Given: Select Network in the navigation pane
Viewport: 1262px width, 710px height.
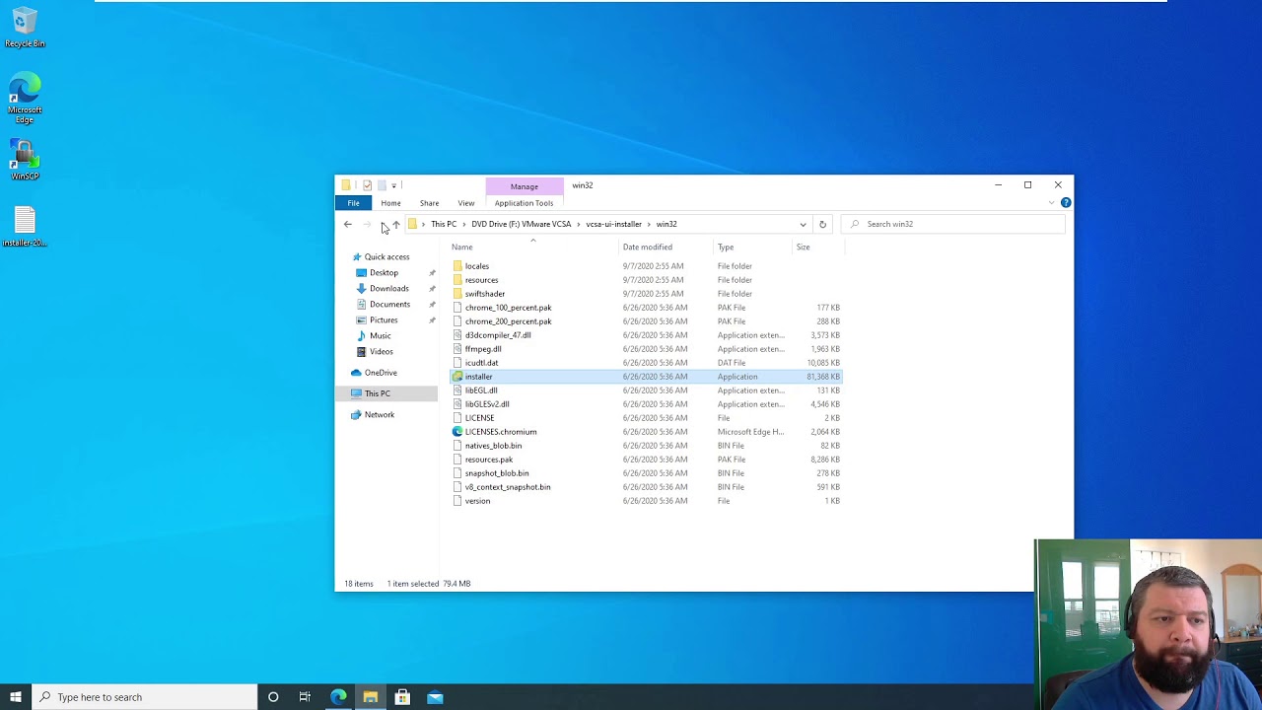Looking at the screenshot, I should click(380, 415).
